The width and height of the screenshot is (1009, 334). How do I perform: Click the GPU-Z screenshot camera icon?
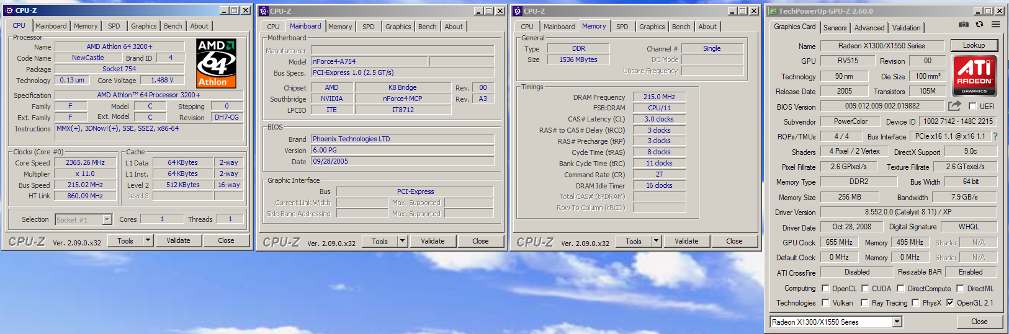pyautogui.click(x=963, y=25)
